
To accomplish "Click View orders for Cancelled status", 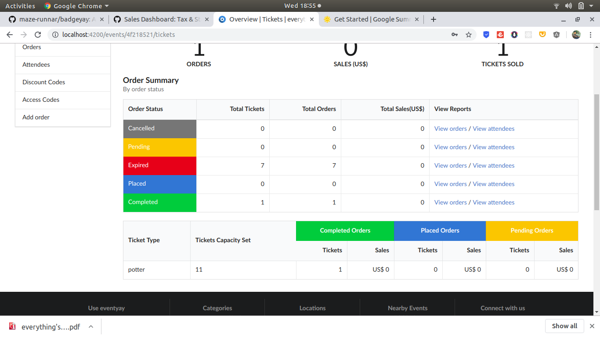I will pos(450,129).
